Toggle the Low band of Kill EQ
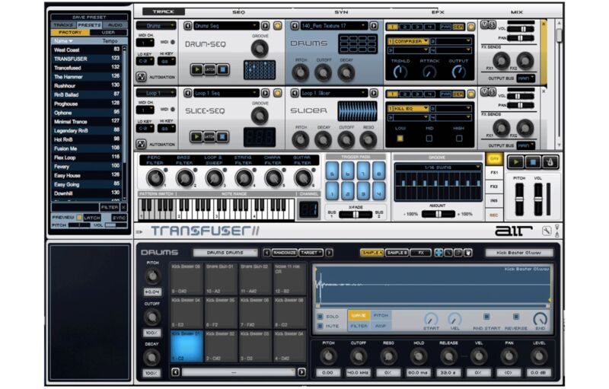This screenshot has height=389, width=609. [400, 139]
